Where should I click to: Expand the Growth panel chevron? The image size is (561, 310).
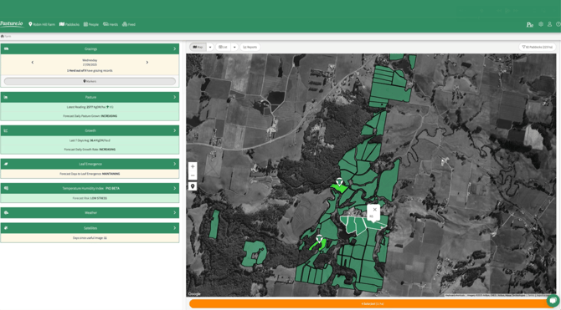click(x=175, y=130)
